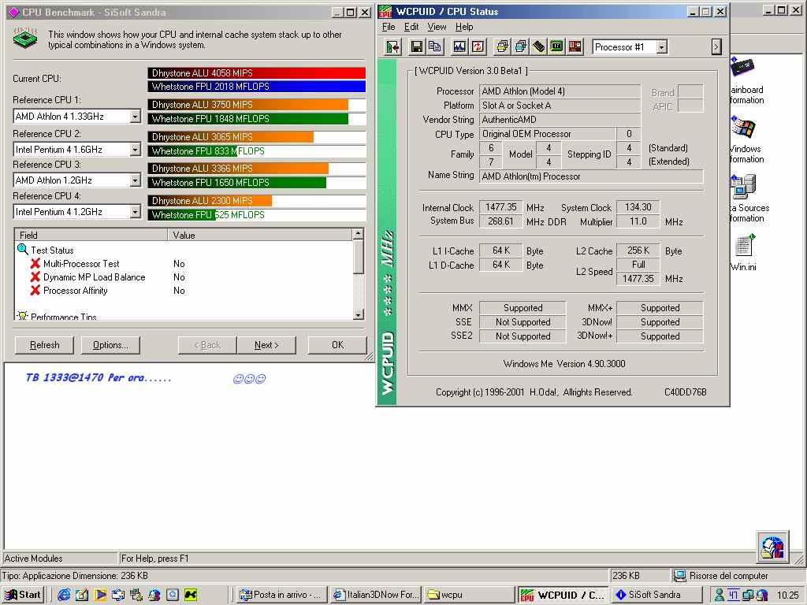Click the results list scroll up arrow

pyautogui.click(x=359, y=234)
